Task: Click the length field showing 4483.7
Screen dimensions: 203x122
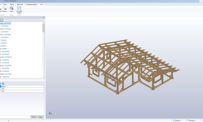Action: 22,86
